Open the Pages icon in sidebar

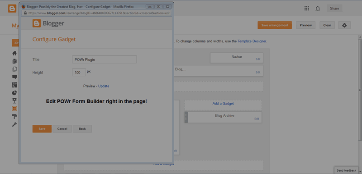[14, 69]
